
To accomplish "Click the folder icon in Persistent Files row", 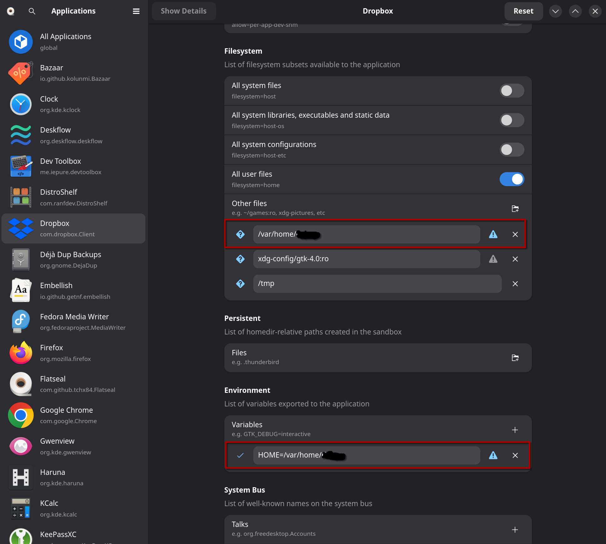I will [x=515, y=358].
